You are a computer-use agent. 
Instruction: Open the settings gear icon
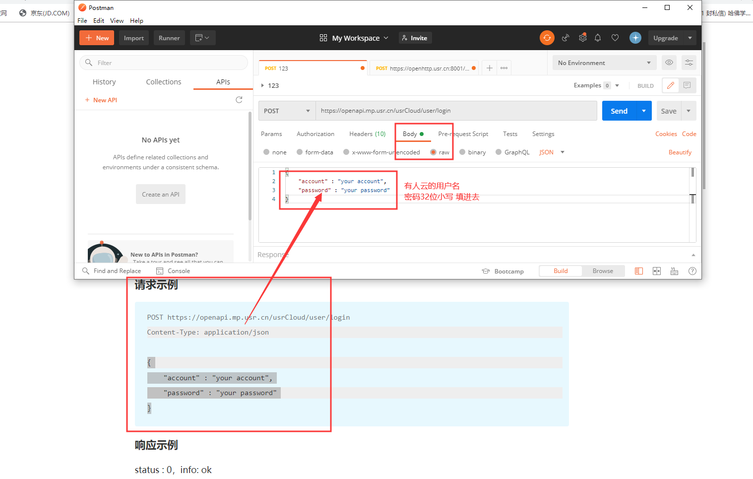click(582, 38)
